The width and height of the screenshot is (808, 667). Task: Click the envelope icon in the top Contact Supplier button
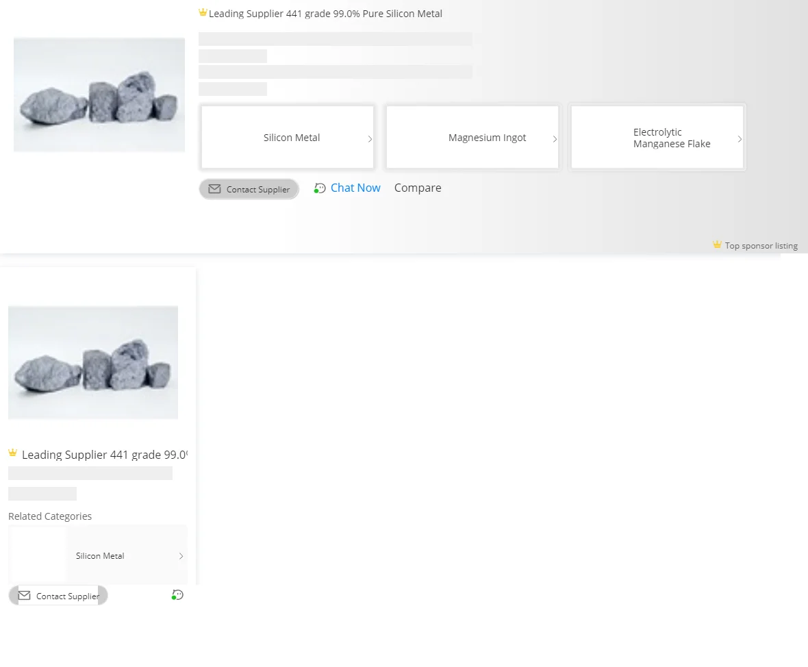point(214,189)
